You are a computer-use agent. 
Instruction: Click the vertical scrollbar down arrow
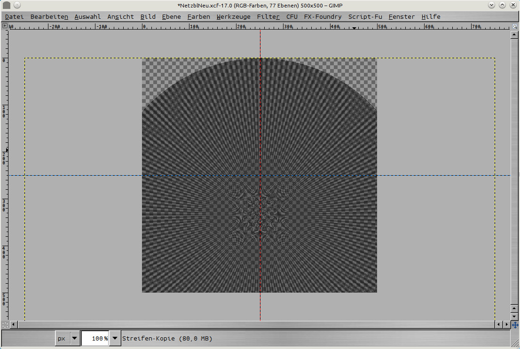515,316
